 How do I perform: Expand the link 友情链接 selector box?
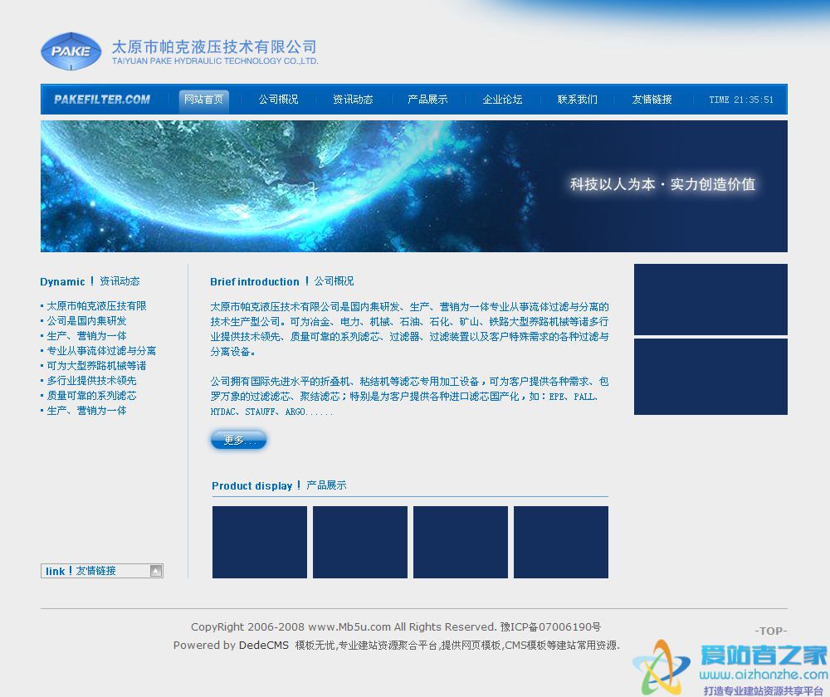click(x=101, y=571)
